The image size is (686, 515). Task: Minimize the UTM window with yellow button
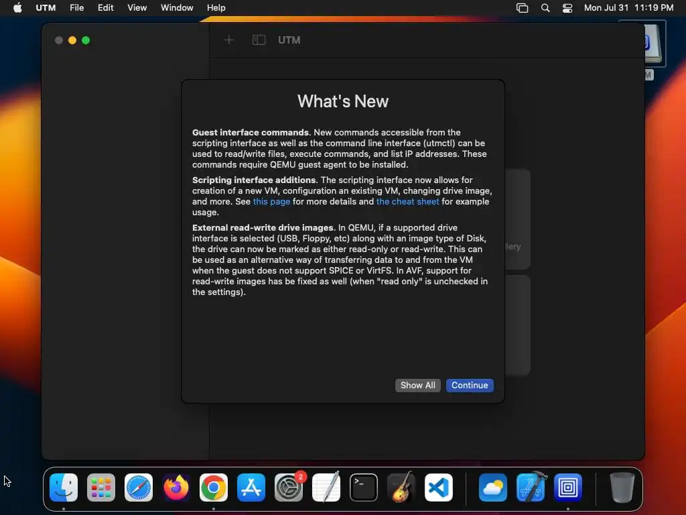pos(72,40)
